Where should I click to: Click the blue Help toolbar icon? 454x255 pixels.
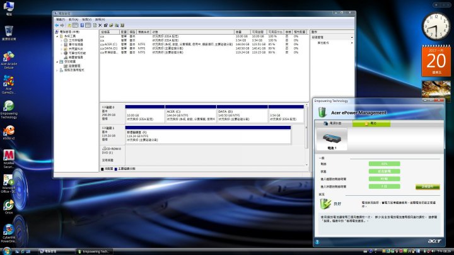pyautogui.click(x=82, y=25)
